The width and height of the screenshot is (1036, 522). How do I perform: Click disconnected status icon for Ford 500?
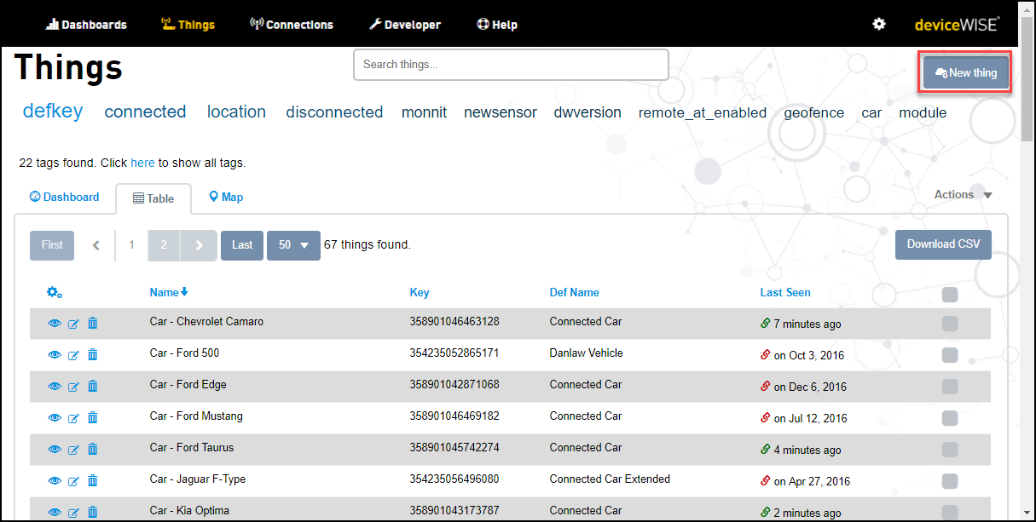pyautogui.click(x=765, y=355)
